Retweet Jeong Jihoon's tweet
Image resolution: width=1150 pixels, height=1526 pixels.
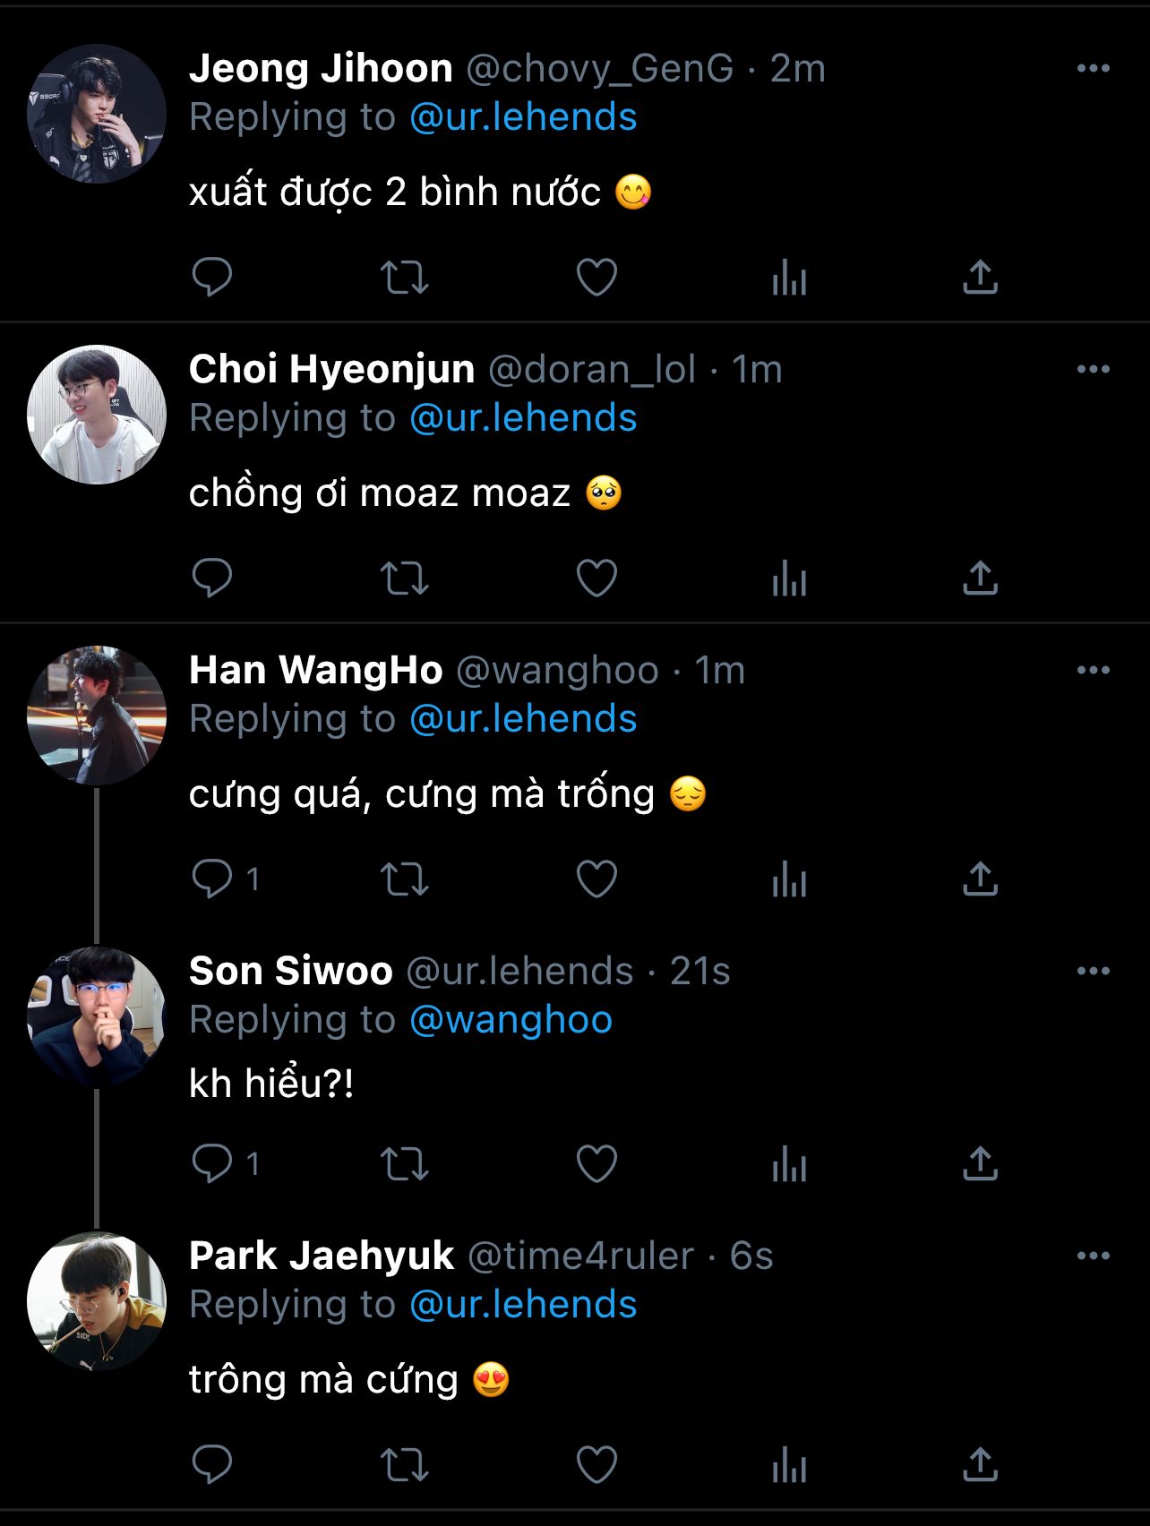[x=405, y=277]
